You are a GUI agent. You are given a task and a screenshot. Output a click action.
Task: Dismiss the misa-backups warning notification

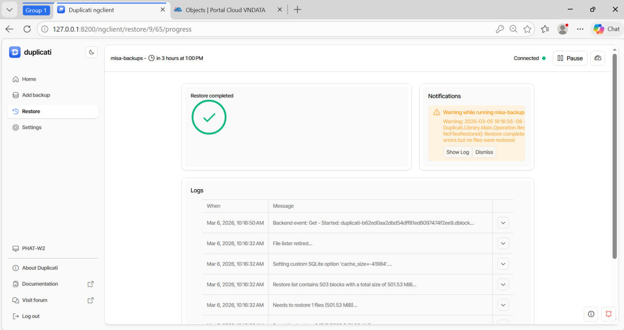[x=484, y=152]
